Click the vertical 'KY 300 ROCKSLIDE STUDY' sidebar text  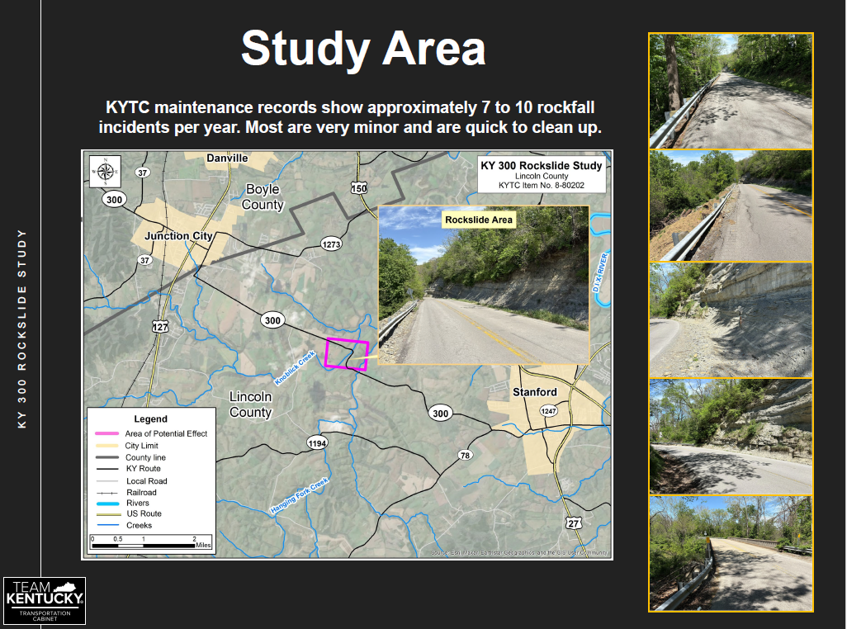tap(21, 329)
